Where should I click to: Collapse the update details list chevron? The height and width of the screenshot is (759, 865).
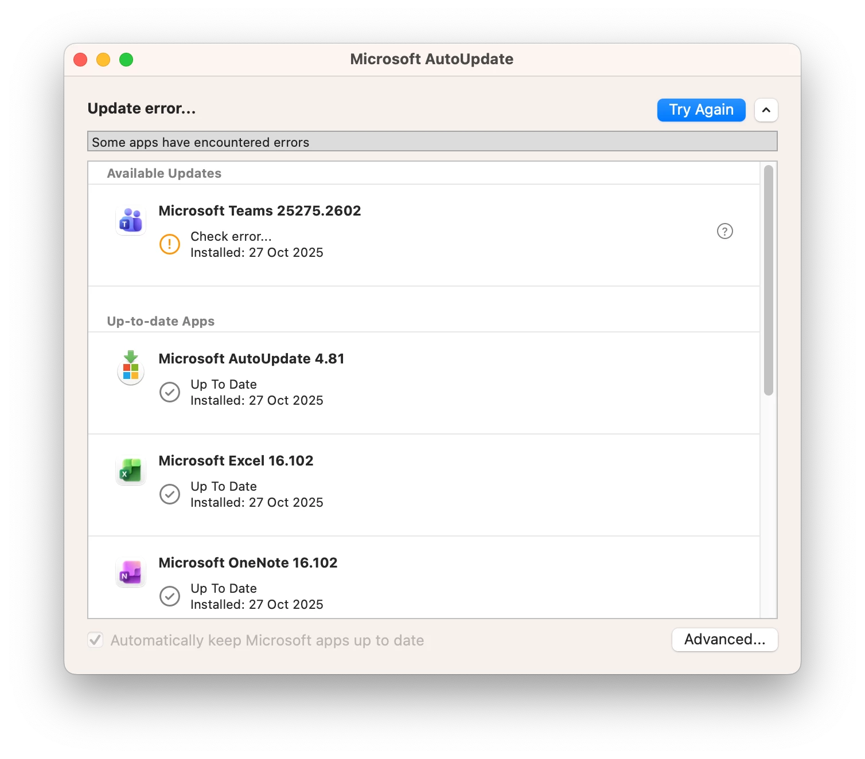[x=766, y=110]
